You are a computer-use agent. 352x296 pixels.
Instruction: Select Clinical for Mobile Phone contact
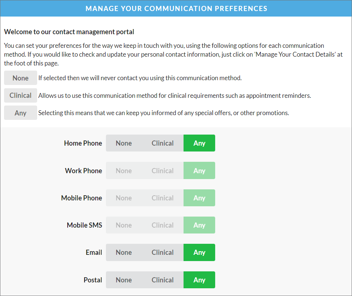click(163, 198)
